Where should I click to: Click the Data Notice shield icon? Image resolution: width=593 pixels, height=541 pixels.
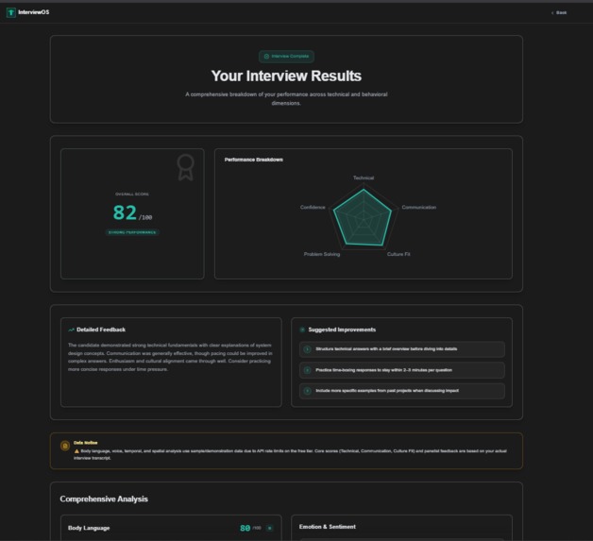point(65,446)
